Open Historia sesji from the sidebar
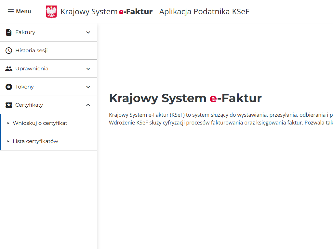 [x=32, y=51]
